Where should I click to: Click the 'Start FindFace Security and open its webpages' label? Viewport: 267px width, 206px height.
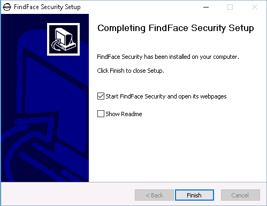166,96
